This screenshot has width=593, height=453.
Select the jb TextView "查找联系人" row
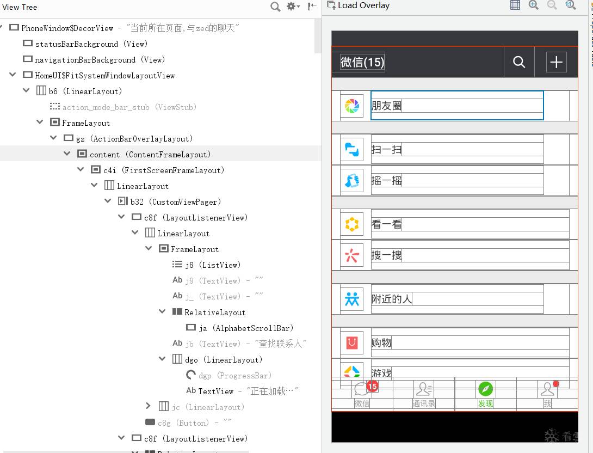(x=160, y=344)
